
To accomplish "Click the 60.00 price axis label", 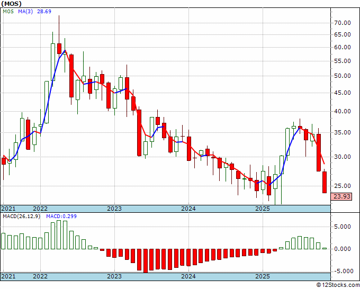I will (343, 47).
